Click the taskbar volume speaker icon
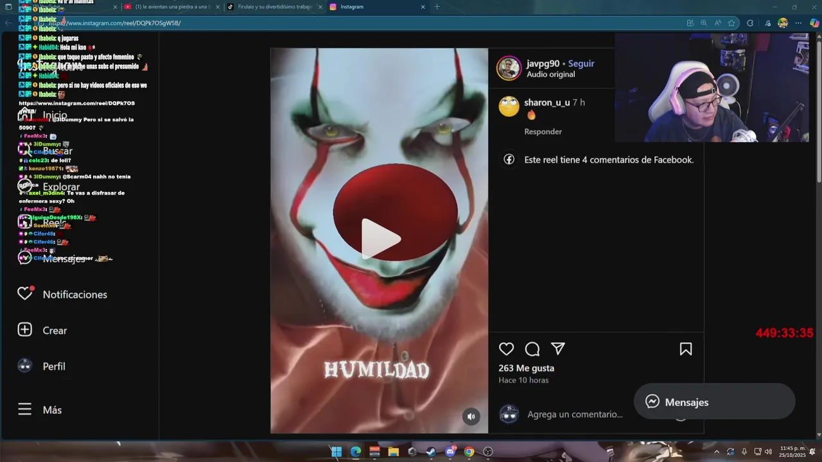Screen dimensions: 822x462 768,452
